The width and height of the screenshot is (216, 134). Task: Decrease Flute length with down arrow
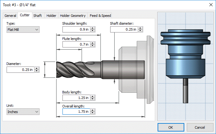point(93,46)
